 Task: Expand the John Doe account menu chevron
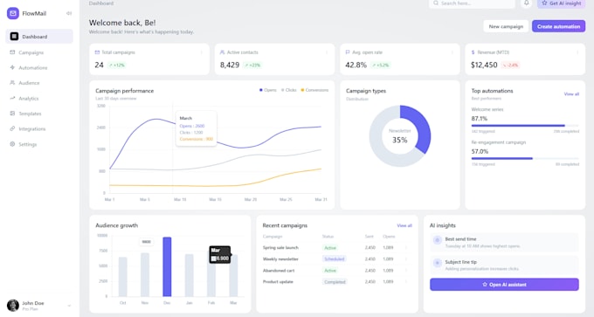pos(69,306)
